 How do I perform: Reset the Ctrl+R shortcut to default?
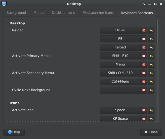pyautogui.click(x=151, y=30)
